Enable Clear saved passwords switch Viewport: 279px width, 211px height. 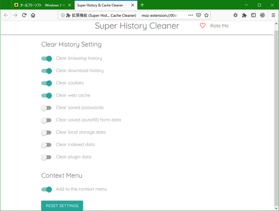click(46, 108)
